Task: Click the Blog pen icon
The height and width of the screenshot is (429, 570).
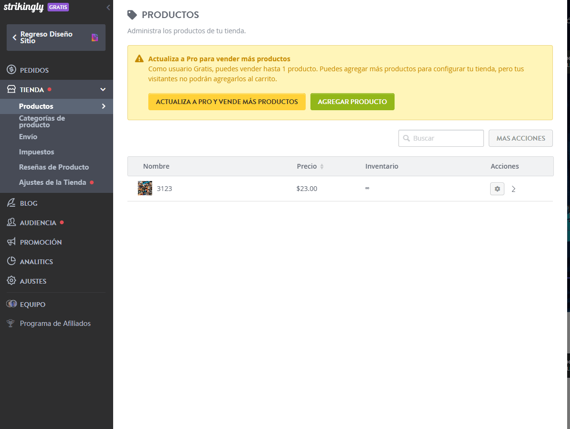Action: [x=11, y=203]
